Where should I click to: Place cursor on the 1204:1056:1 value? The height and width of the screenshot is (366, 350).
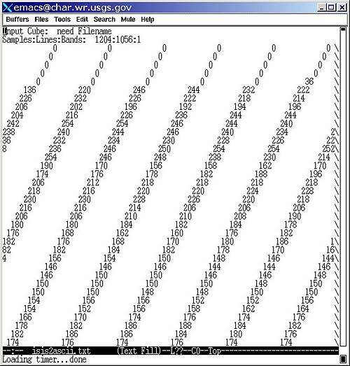118,39
